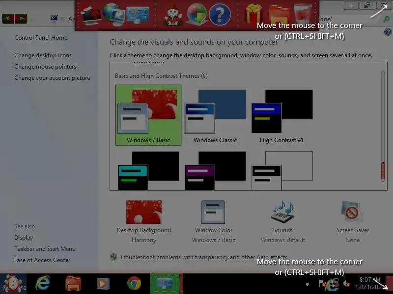
Task: Open the Action Center flag icon in the tray
Action: pyautogui.click(x=323, y=284)
